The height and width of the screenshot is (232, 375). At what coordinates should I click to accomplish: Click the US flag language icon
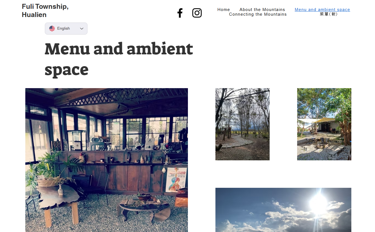52,29
